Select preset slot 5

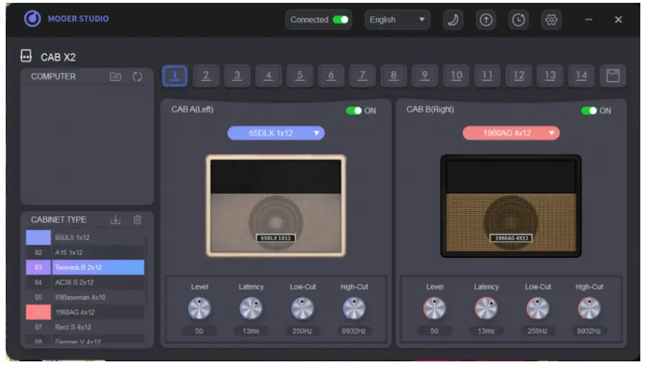pos(300,76)
